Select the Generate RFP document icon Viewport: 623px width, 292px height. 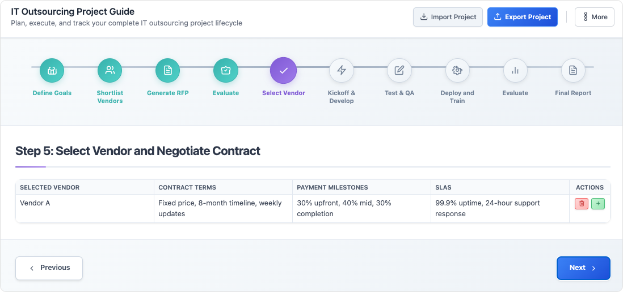coord(168,71)
